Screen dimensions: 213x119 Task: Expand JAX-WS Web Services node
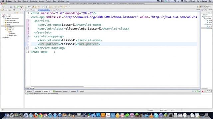4,19
